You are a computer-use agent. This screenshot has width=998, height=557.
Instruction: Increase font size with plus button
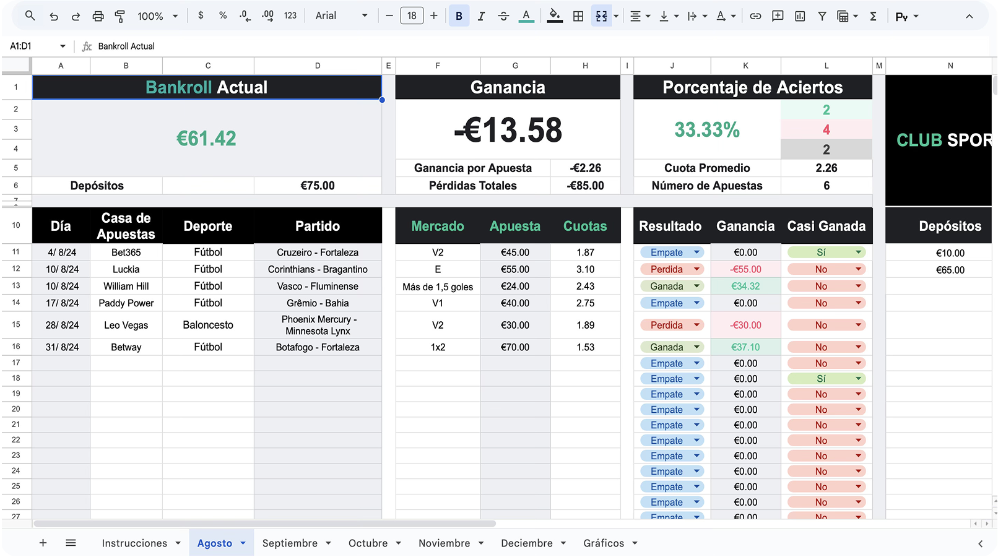coord(434,16)
